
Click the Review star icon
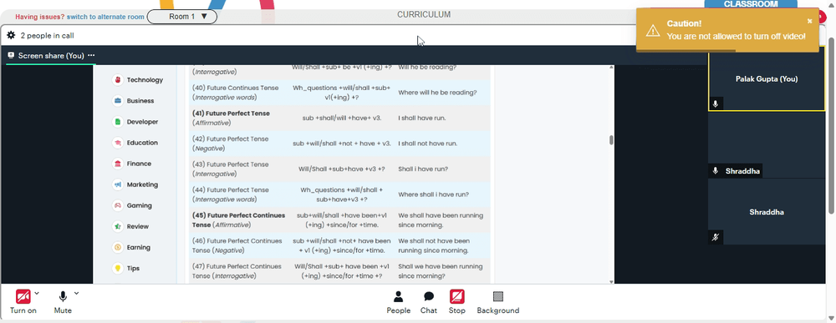(117, 227)
